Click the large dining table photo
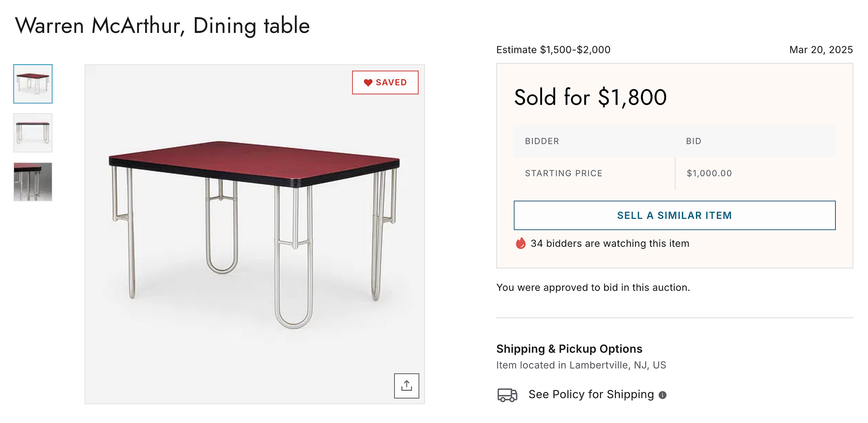The height and width of the screenshot is (423, 868). click(x=255, y=234)
